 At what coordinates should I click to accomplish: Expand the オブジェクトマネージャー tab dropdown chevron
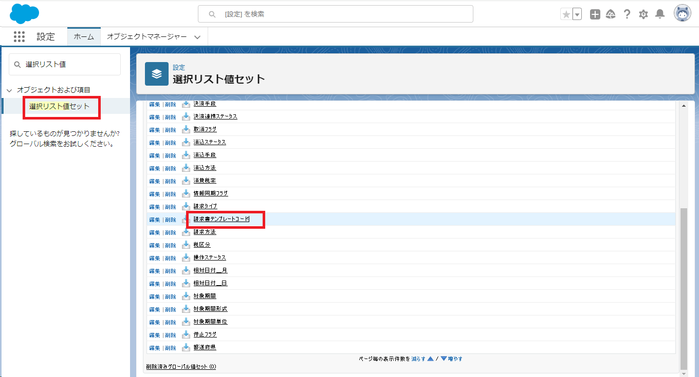pyautogui.click(x=197, y=37)
